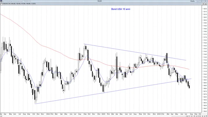This screenshot has width=208, height=117.
Task: Click the horizontal scrollbar right arrow
Action: tap(187, 116)
